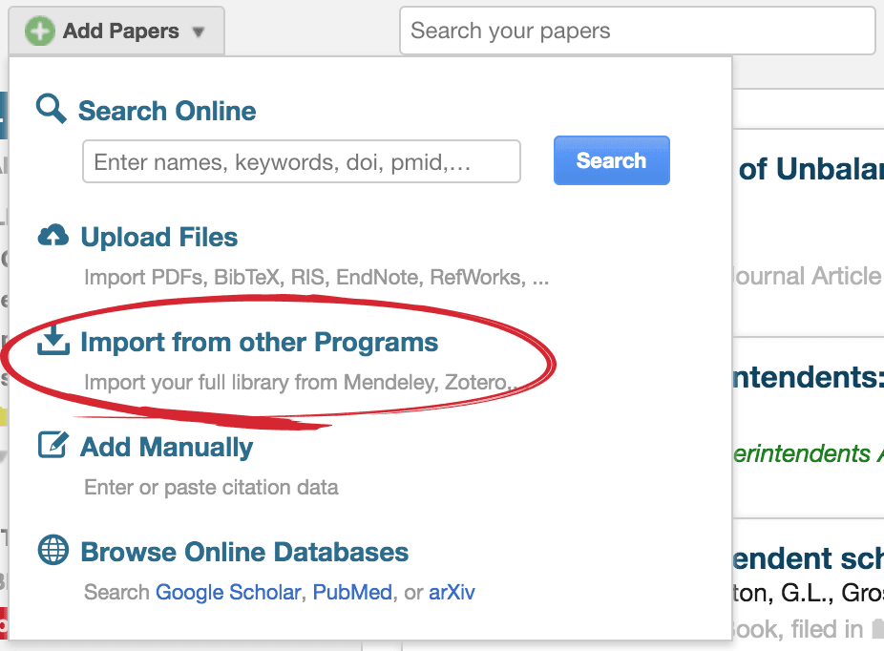
Task: Select Upload Files menu entry
Action: click(159, 237)
